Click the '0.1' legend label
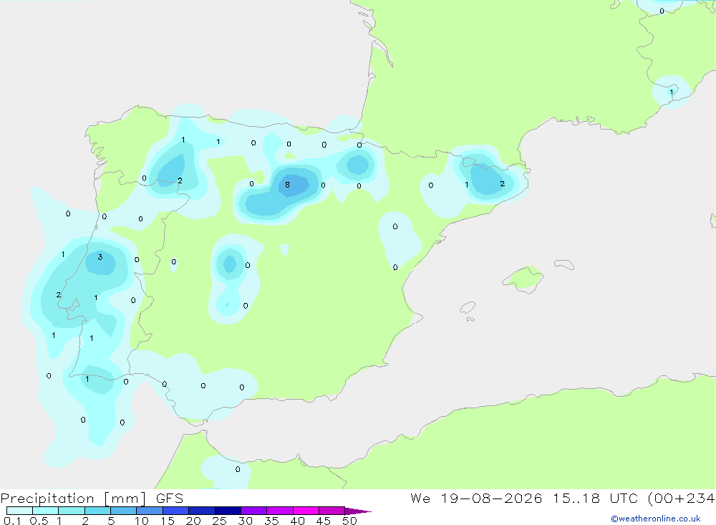The width and height of the screenshot is (716, 525). tap(12, 521)
